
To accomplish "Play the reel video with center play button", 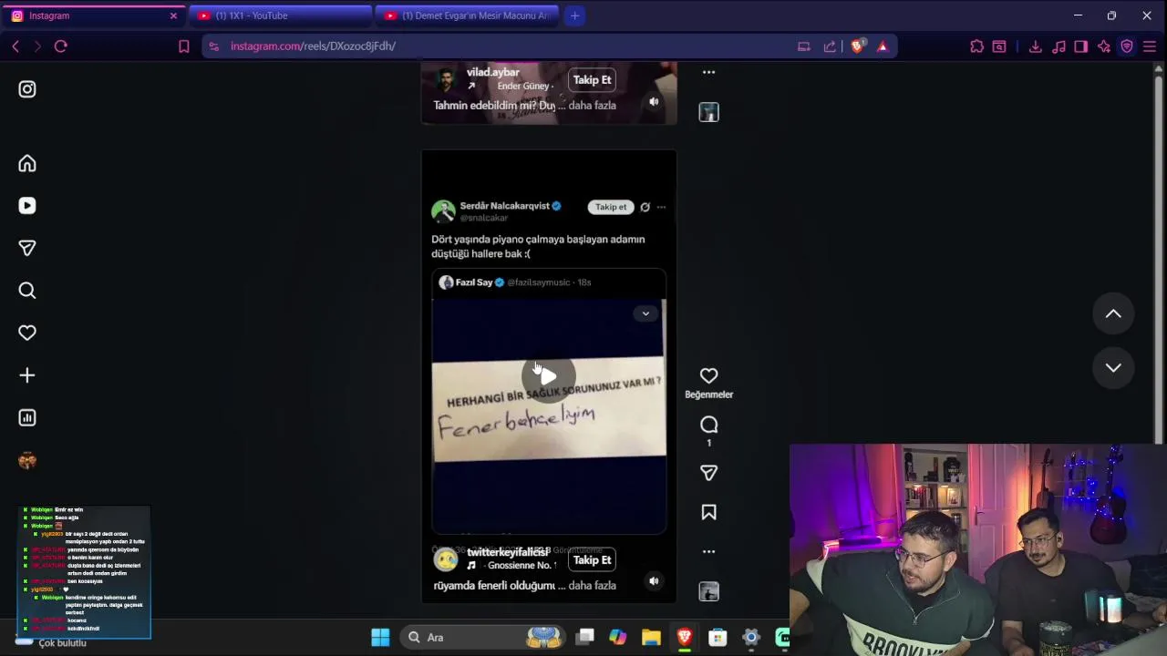I will 548,375.
